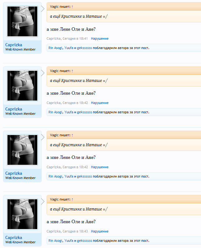
Task: Click Caprizka username under fourth avatar
Action: (x=14, y=237)
